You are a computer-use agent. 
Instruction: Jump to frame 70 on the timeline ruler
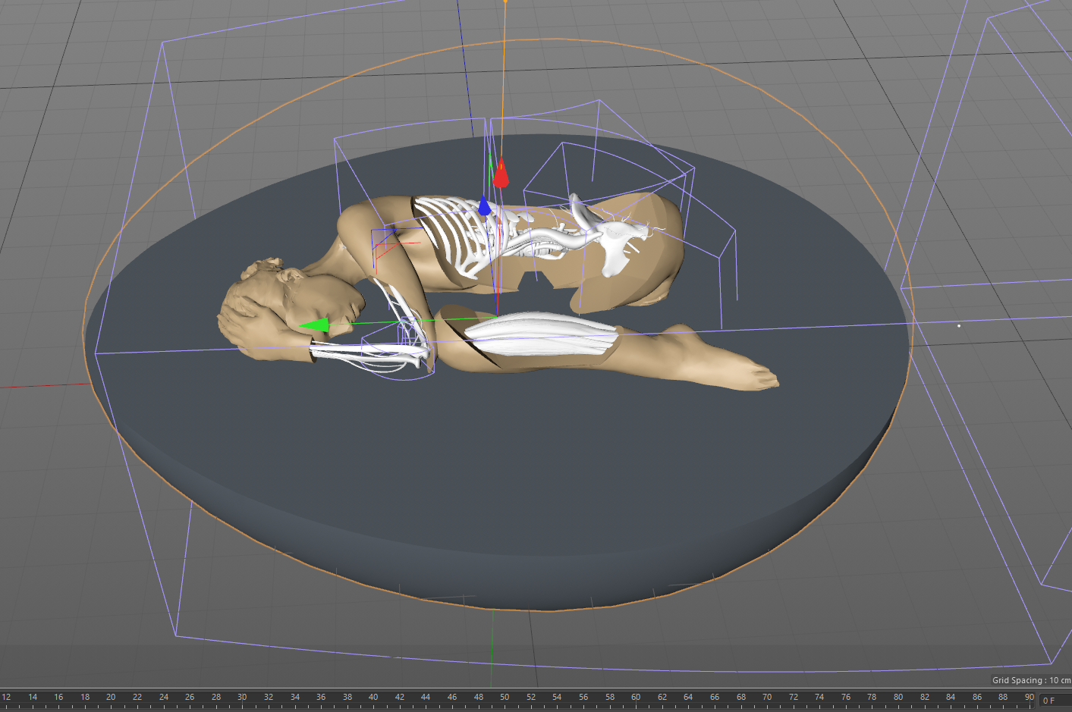point(767,697)
